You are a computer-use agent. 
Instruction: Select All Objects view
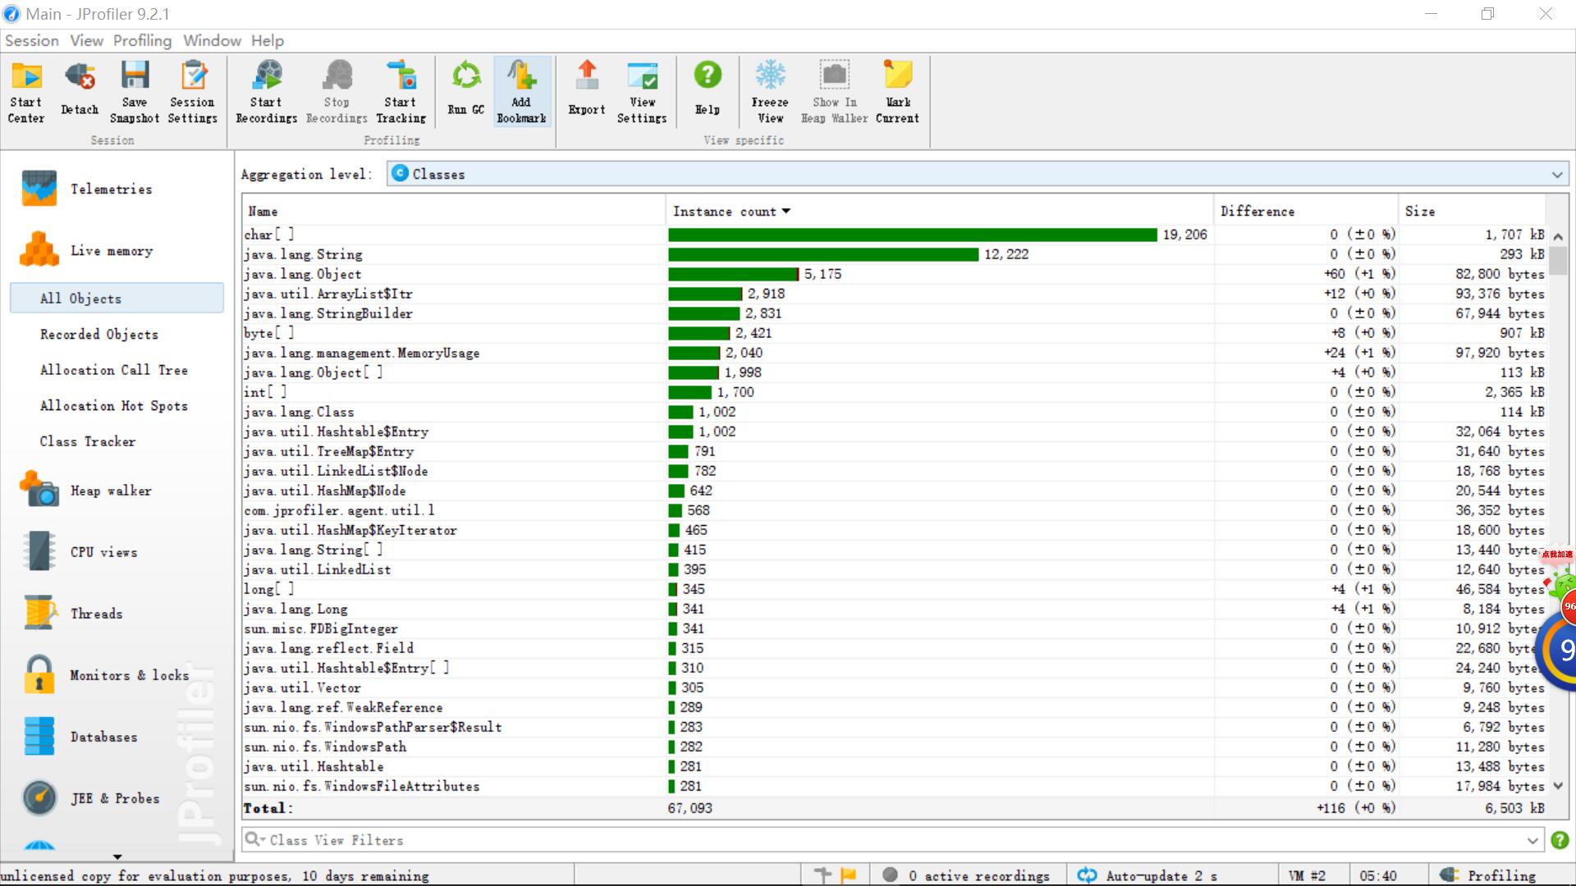click(x=117, y=298)
